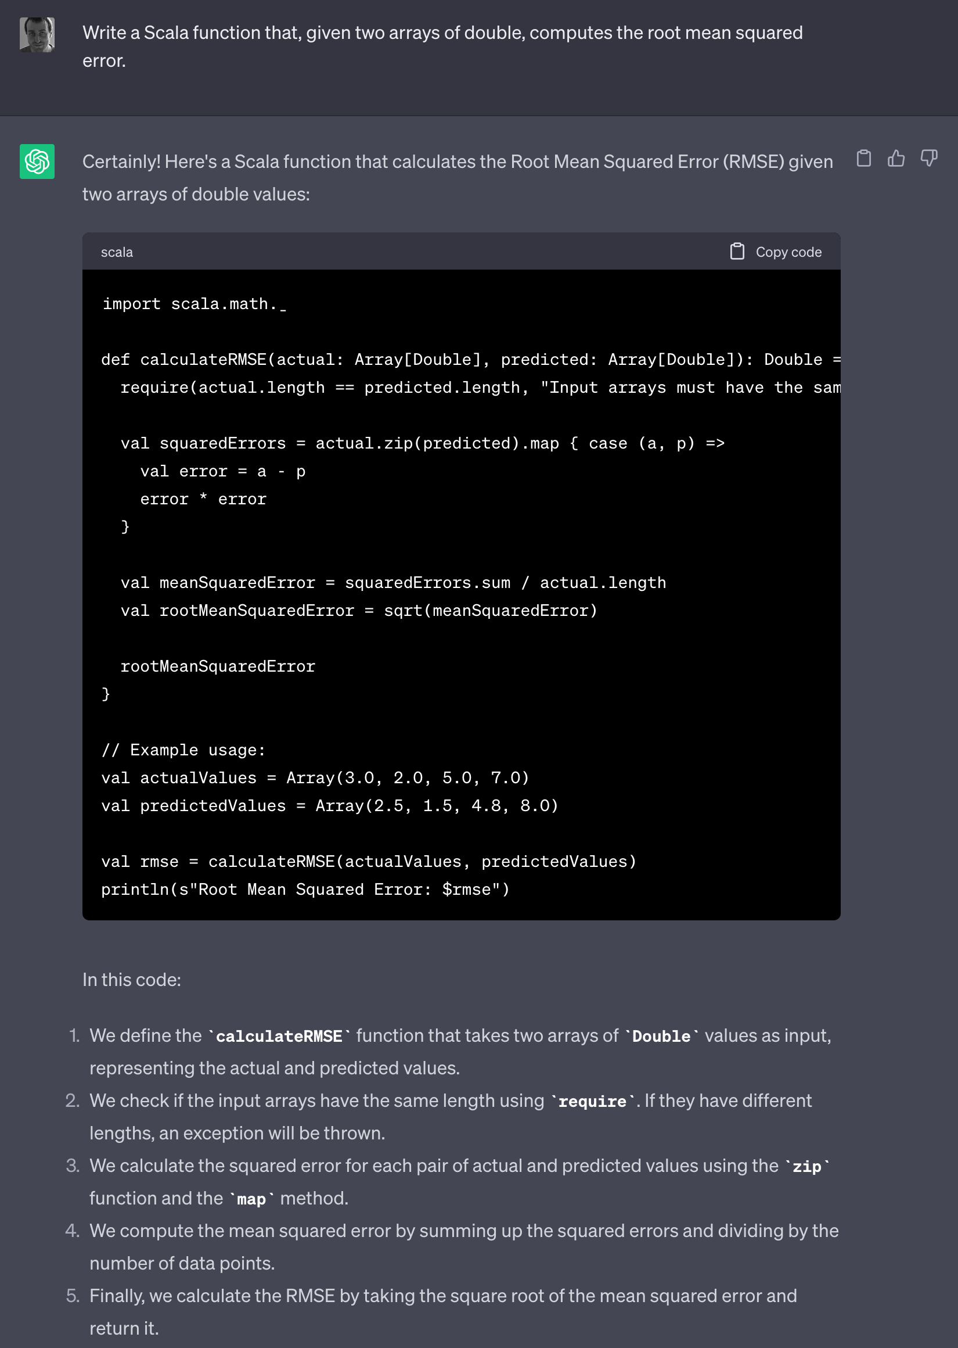The image size is (958, 1348).
Task: Click the 'val predictedValues' code line
Action: pyautogui.click(x=330, y=806)
